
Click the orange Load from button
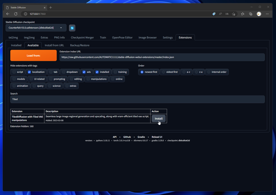33,55
